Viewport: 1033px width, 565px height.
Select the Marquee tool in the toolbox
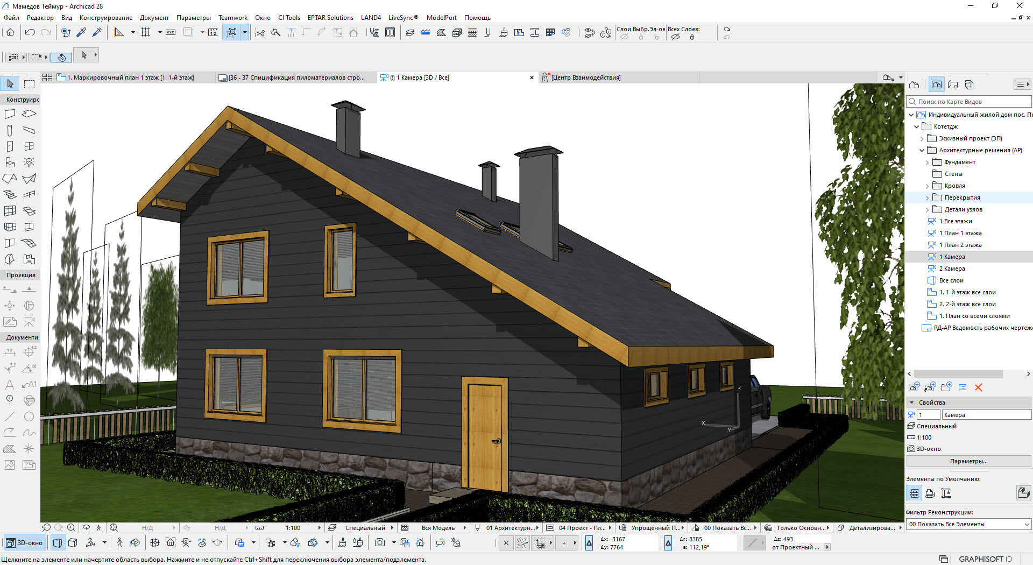pos(29,84)
